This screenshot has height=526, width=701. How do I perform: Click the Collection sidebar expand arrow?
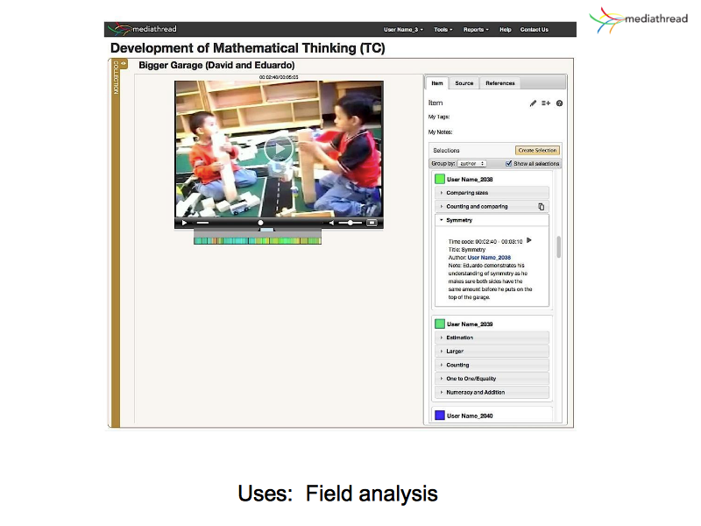(124, 63)
